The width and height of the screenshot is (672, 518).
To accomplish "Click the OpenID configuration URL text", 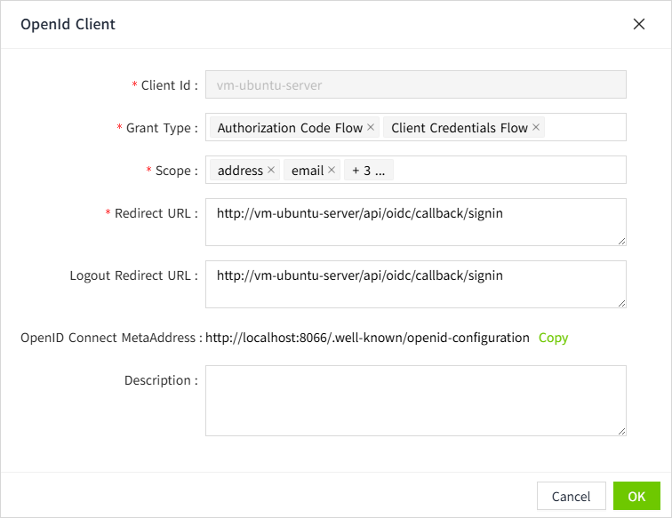I will (367, 338).
